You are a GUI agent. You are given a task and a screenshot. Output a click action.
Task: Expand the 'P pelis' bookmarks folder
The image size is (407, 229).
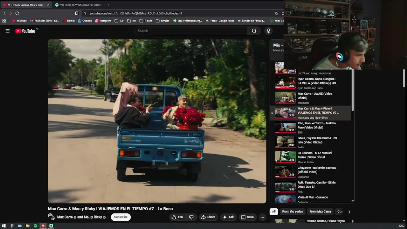pyautogui.click(x=146, y=21)
